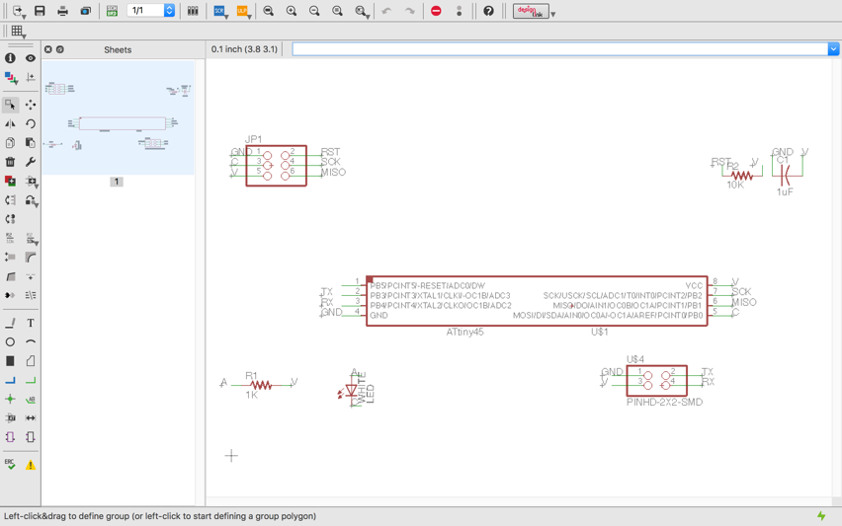Select the Arc tool
Viewport: 842px width, 526px height.
tap(31, 341)
